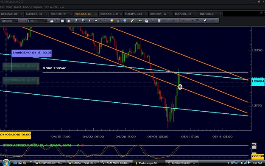Image resolution: width=265 pixels, height=166 pixels.
Task: Select the yellow ruler measure tool
Action: click(x=132, y=21)
